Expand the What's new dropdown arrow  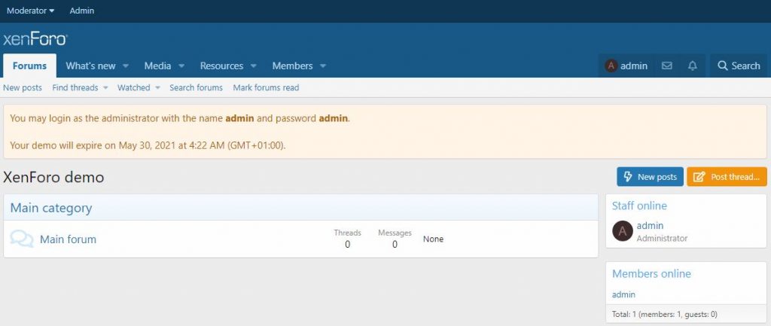pos(126,66)
